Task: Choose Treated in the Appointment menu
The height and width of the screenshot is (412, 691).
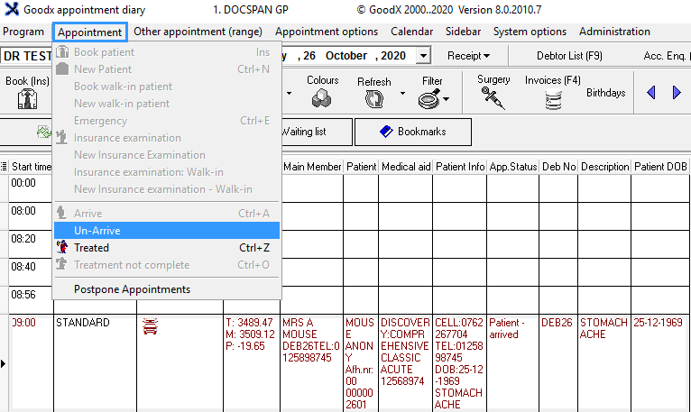Action: (x=91, y=248)
